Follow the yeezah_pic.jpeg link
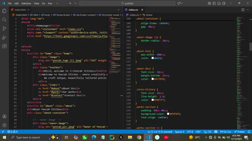Image resolution: width=252 pixels, height=141 pixels. (x=63, y=127)
